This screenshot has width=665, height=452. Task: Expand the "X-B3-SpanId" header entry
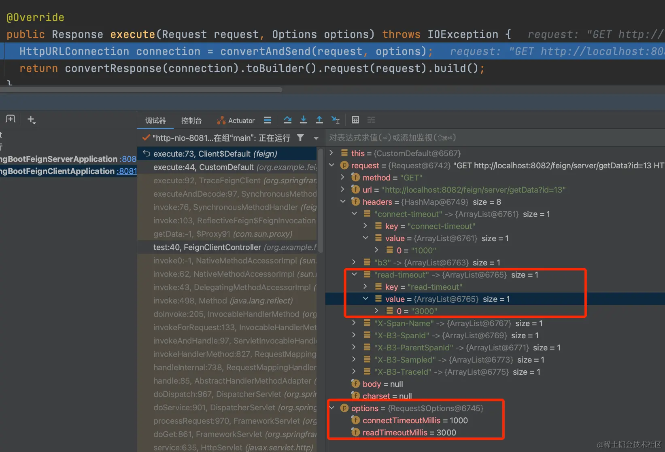click(x=354, y=335)
